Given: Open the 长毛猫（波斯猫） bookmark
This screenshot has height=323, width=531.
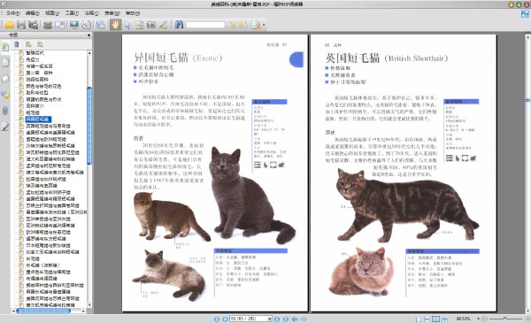Looking at the screenshot, I should click(43, 265).
